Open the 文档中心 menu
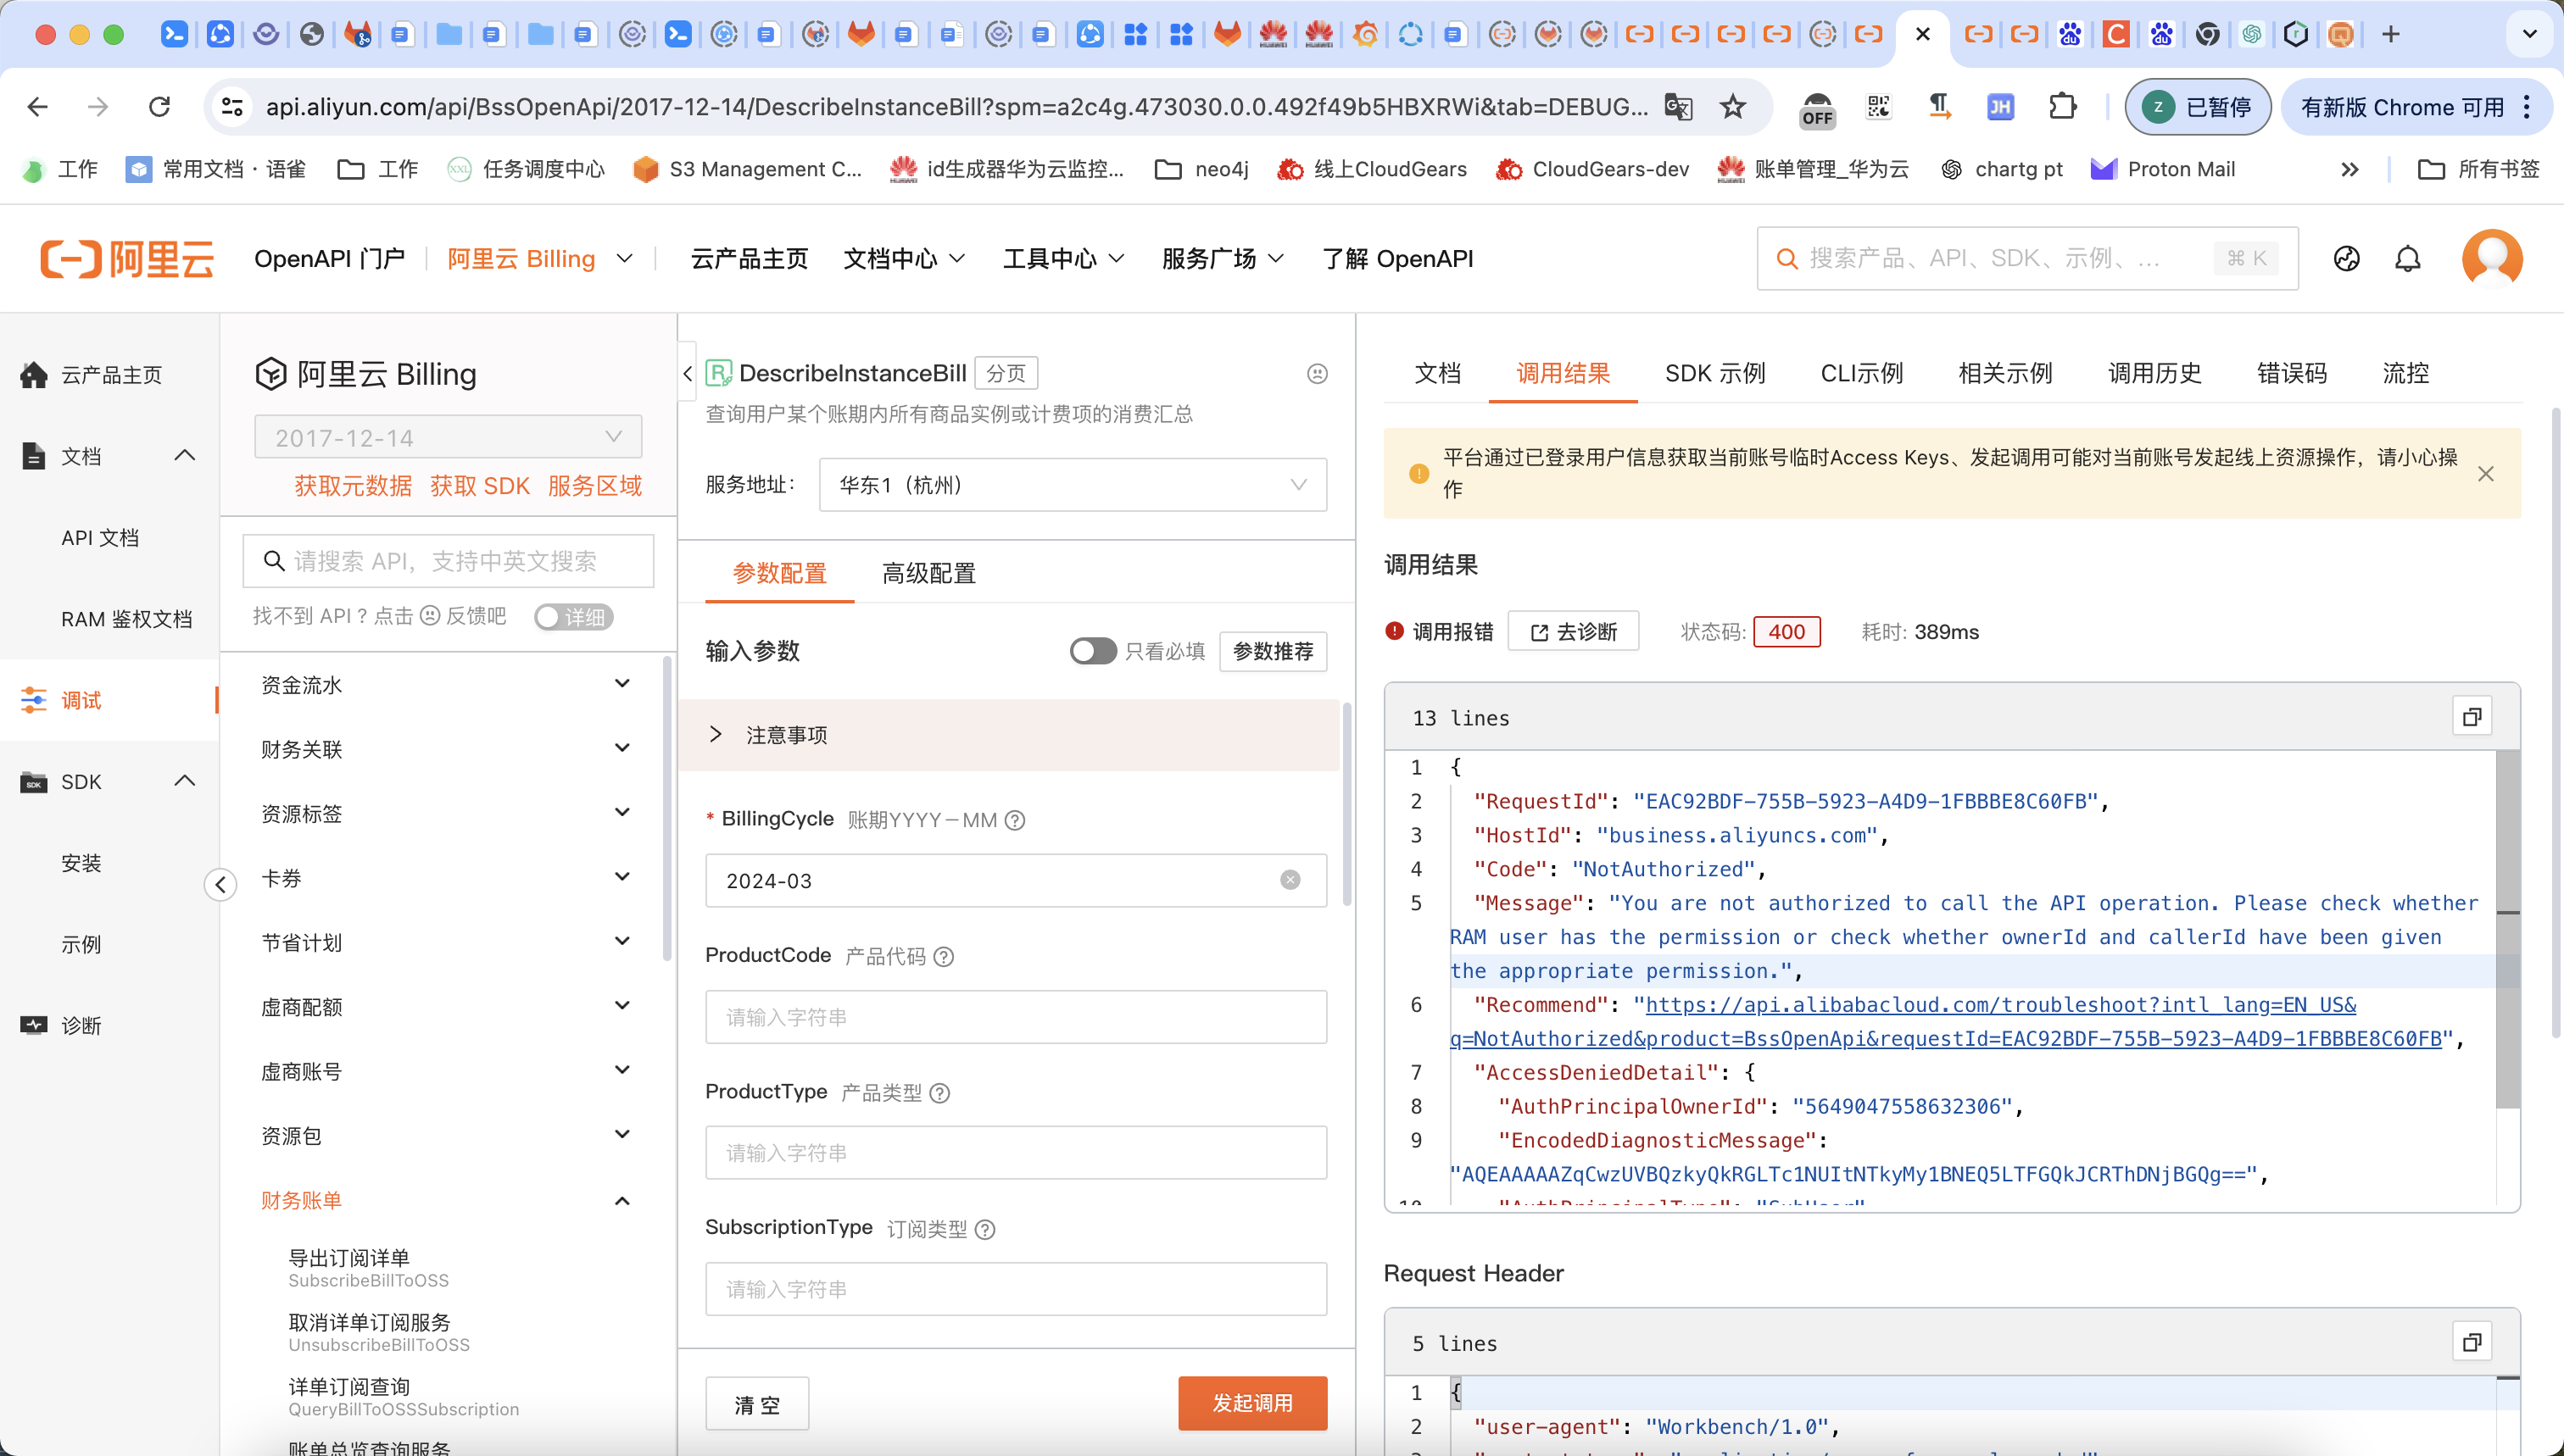The height and width of the screenshot is (1456, 2564). (x=903, y=259)
